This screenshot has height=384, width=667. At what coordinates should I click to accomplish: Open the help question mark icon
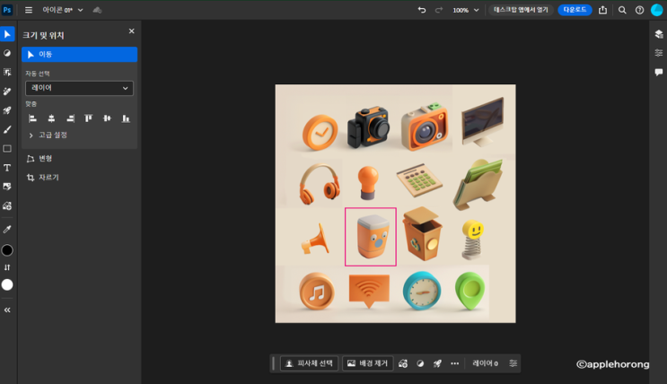point(639,10)
